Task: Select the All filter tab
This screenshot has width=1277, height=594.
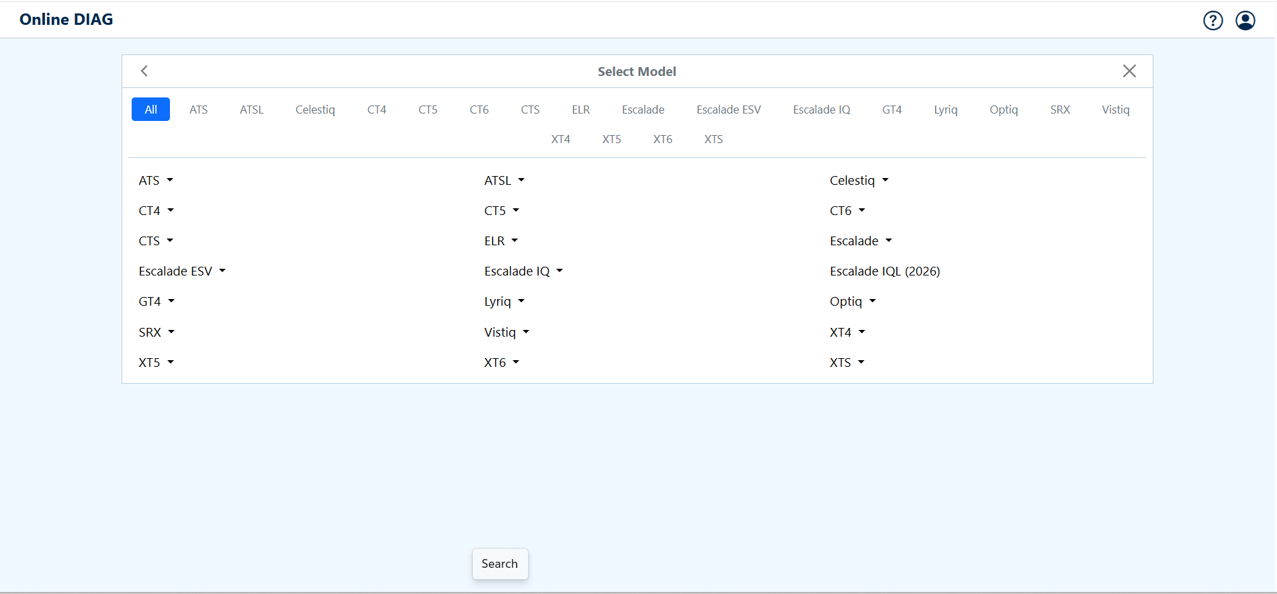Action: [x=150, y=110]
